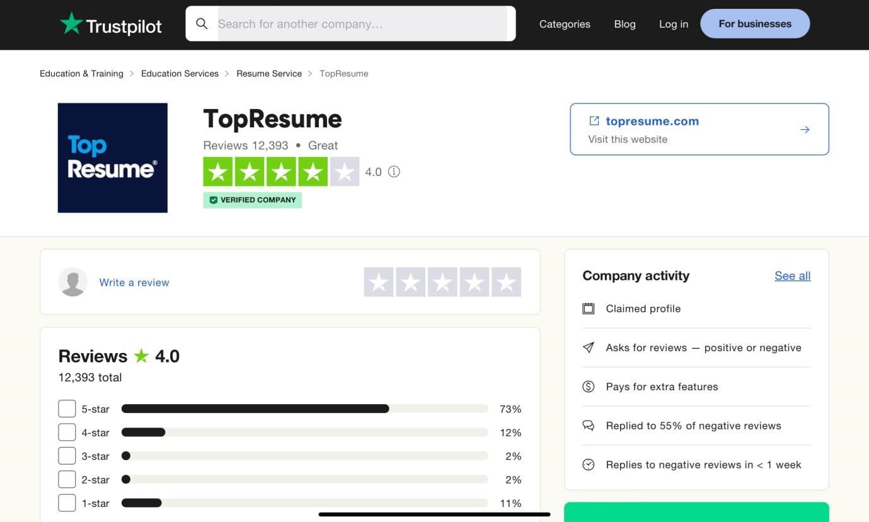Viewport: 869px width, 522px height.
Task: Click the Pays for extra features dollar icon
Action: tap(589, 386)
